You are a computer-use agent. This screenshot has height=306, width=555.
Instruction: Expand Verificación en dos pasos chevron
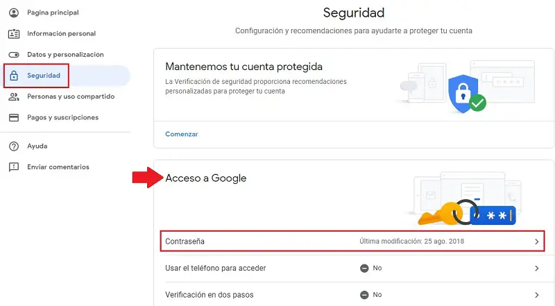tap(536, 295)
